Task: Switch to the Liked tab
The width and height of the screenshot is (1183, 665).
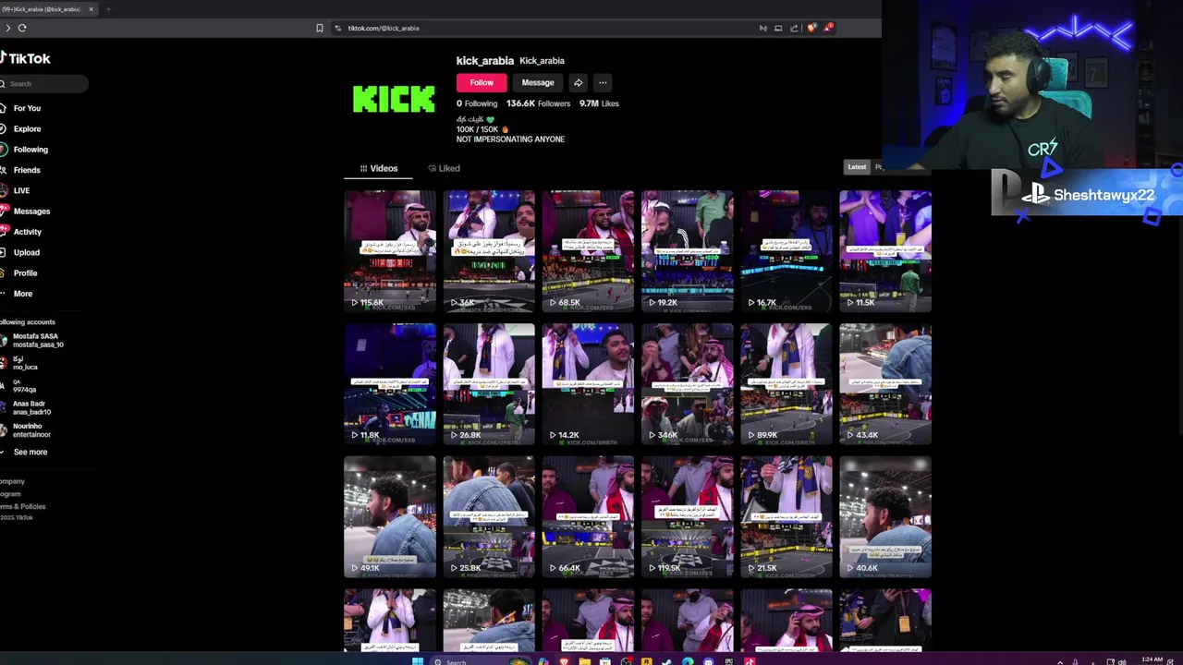Action: 444,168
